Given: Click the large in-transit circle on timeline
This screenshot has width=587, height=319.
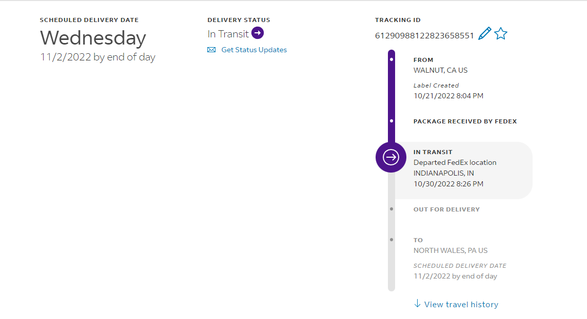Looking at the screenshot, I should click(x=391, y=157).
